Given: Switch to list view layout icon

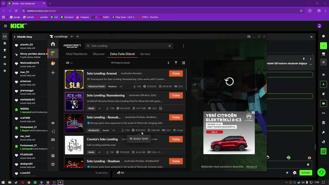Looking at the screenshot, I should [184, 63].
